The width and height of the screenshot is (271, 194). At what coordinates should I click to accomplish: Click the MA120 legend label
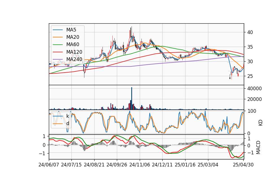coord(74,52)
